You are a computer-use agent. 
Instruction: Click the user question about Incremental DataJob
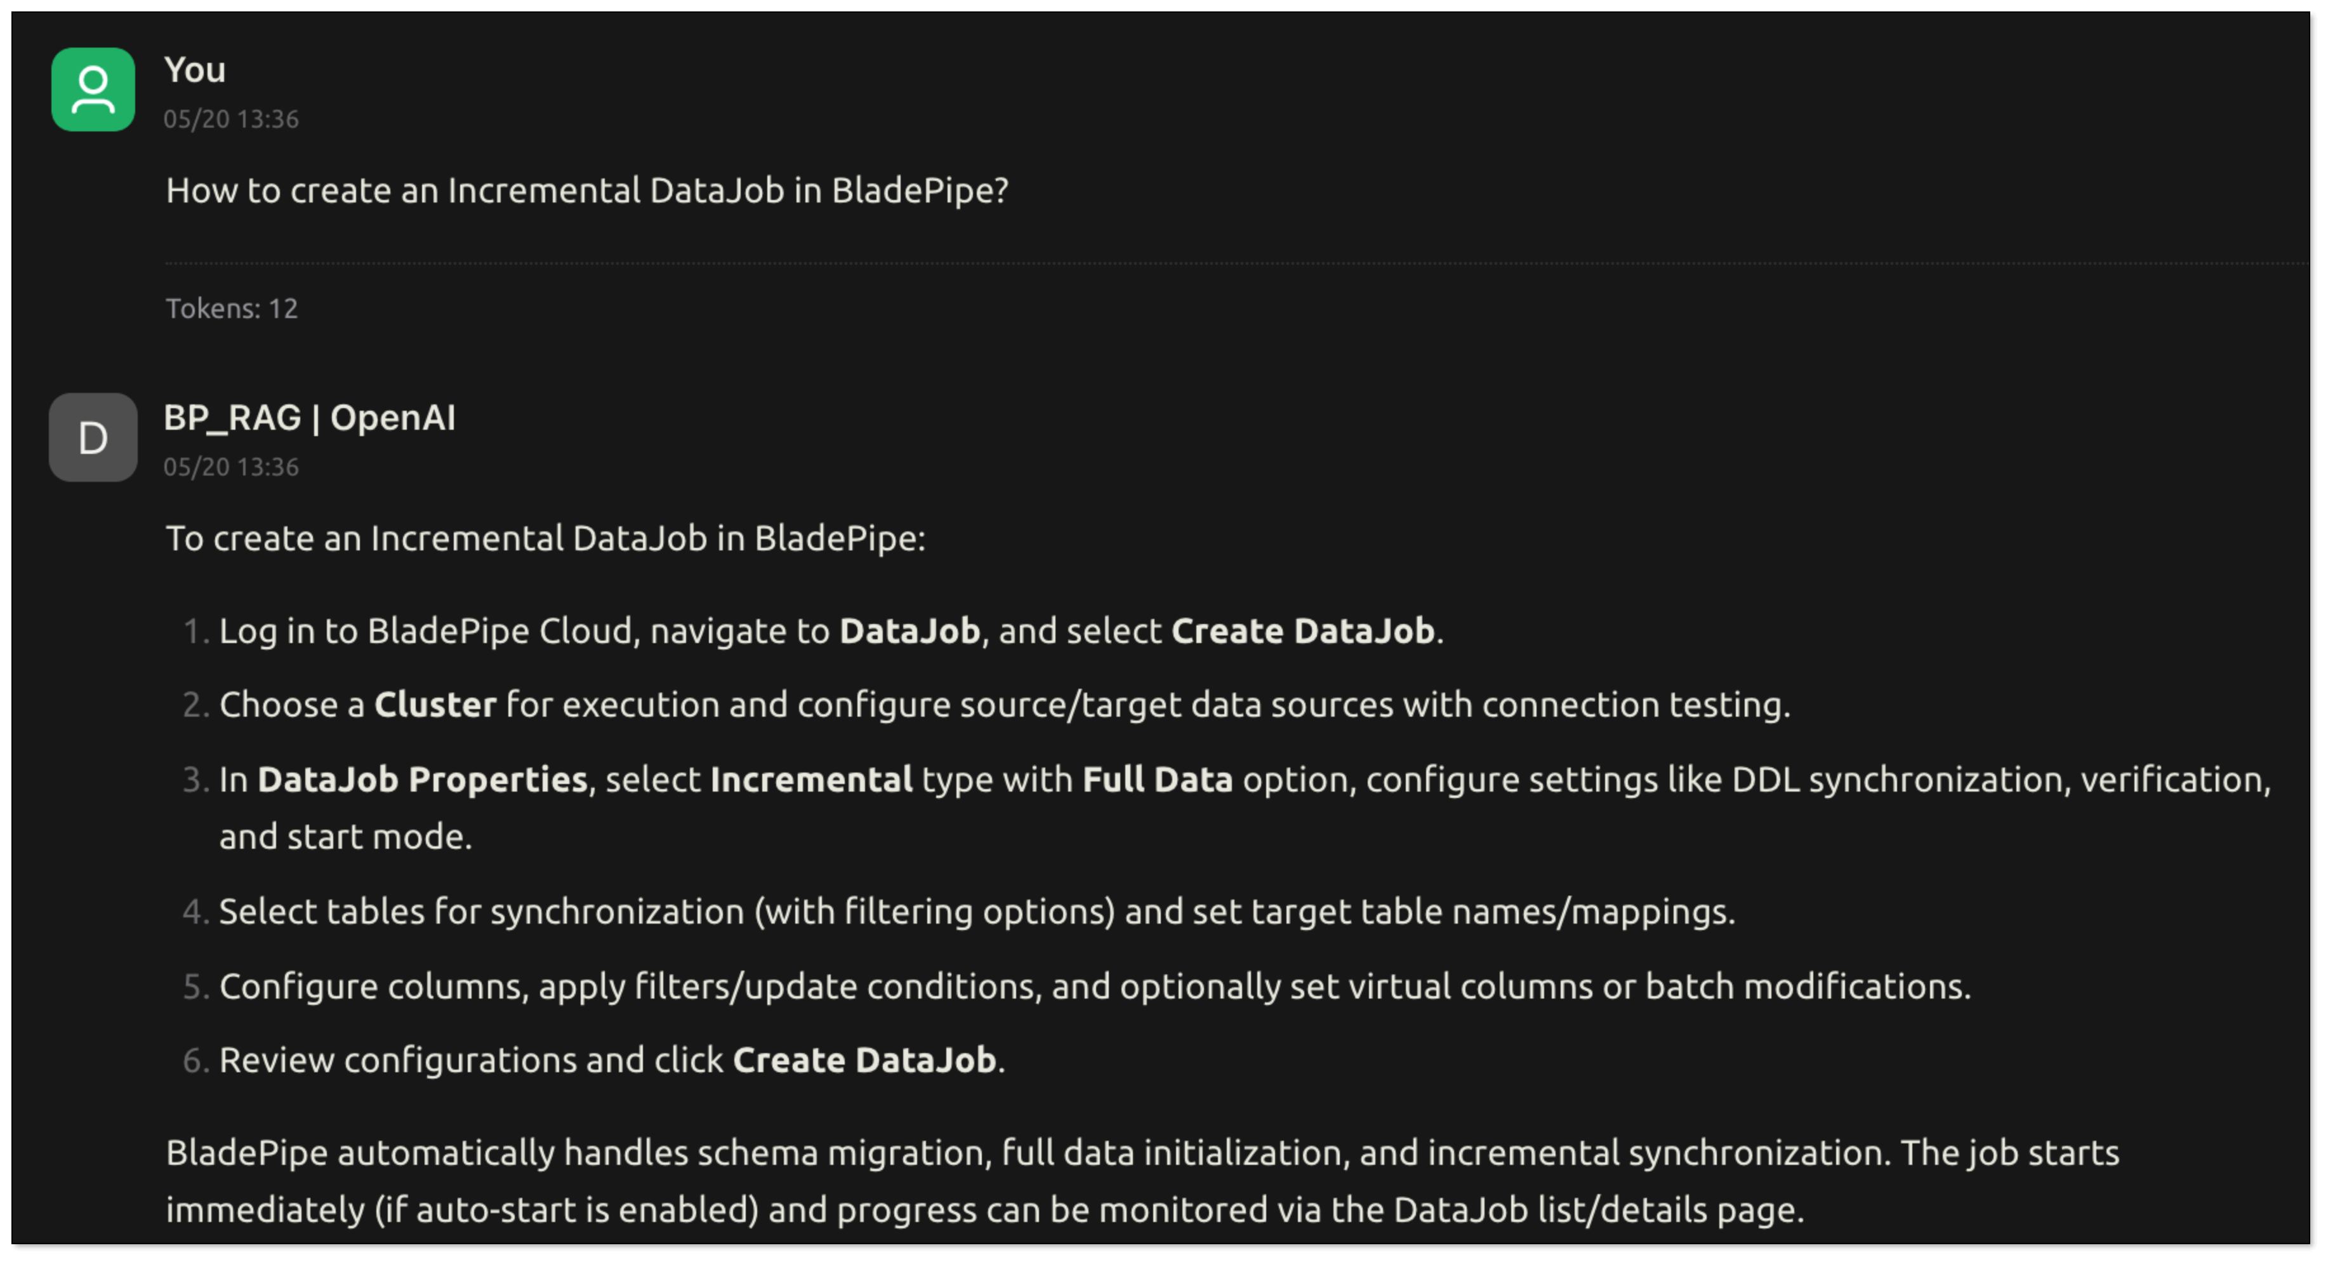[x=586, y=190]
